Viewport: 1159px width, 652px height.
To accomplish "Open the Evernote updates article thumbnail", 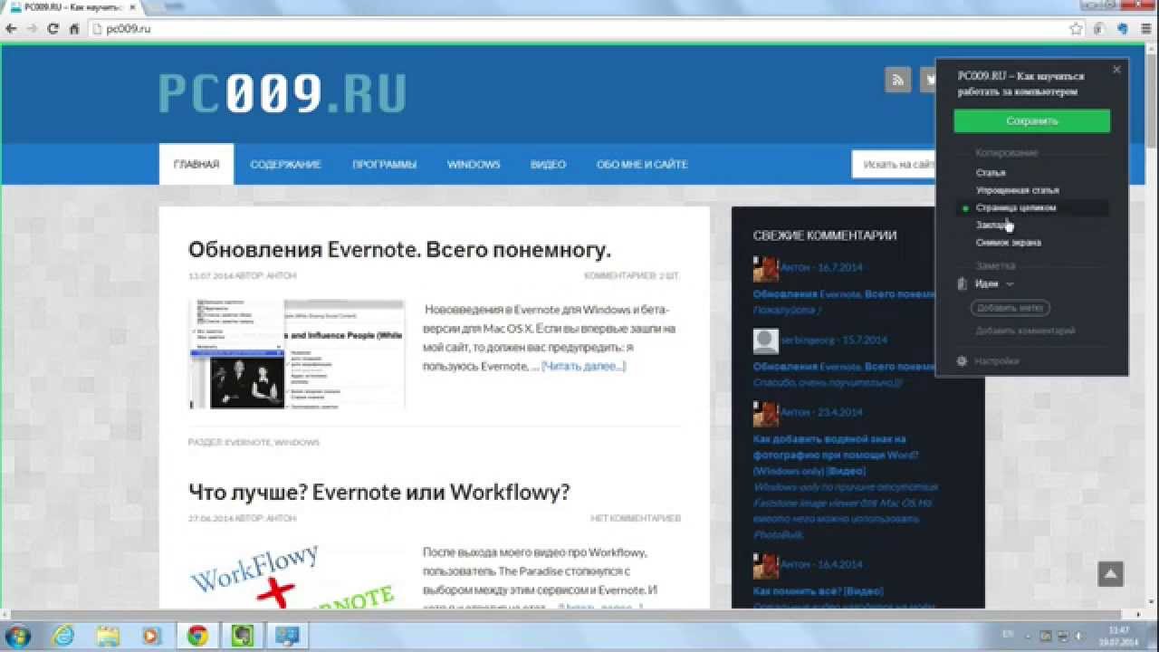I will pos(297,353).
